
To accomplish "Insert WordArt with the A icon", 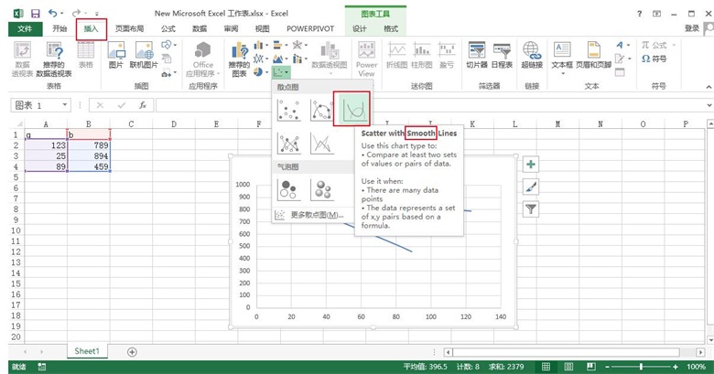I will coord(620,45).
